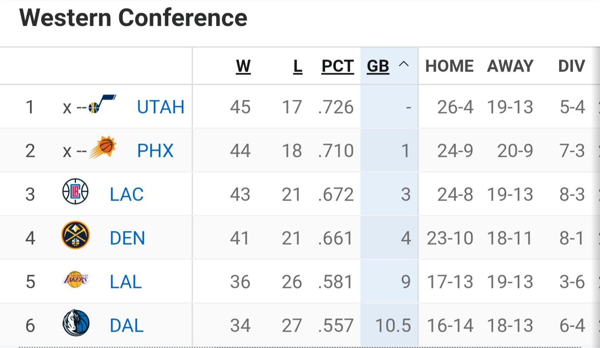Screen dimensions: 600x348
Task: Open the LAL team link
Action: (126, 282)
